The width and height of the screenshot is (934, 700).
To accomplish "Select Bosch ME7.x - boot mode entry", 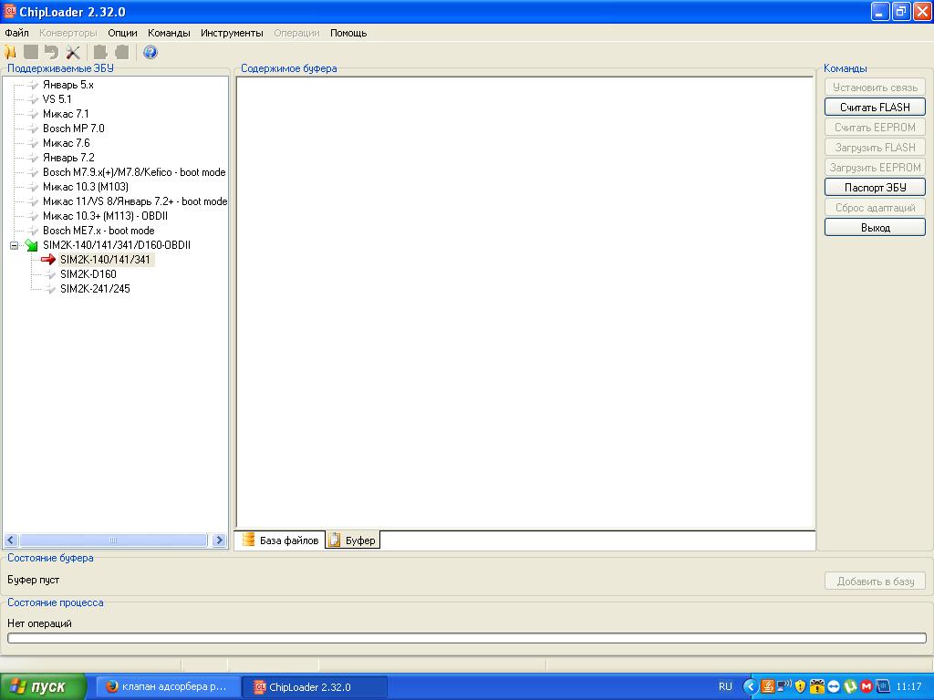I will click(x=99, y=231).
